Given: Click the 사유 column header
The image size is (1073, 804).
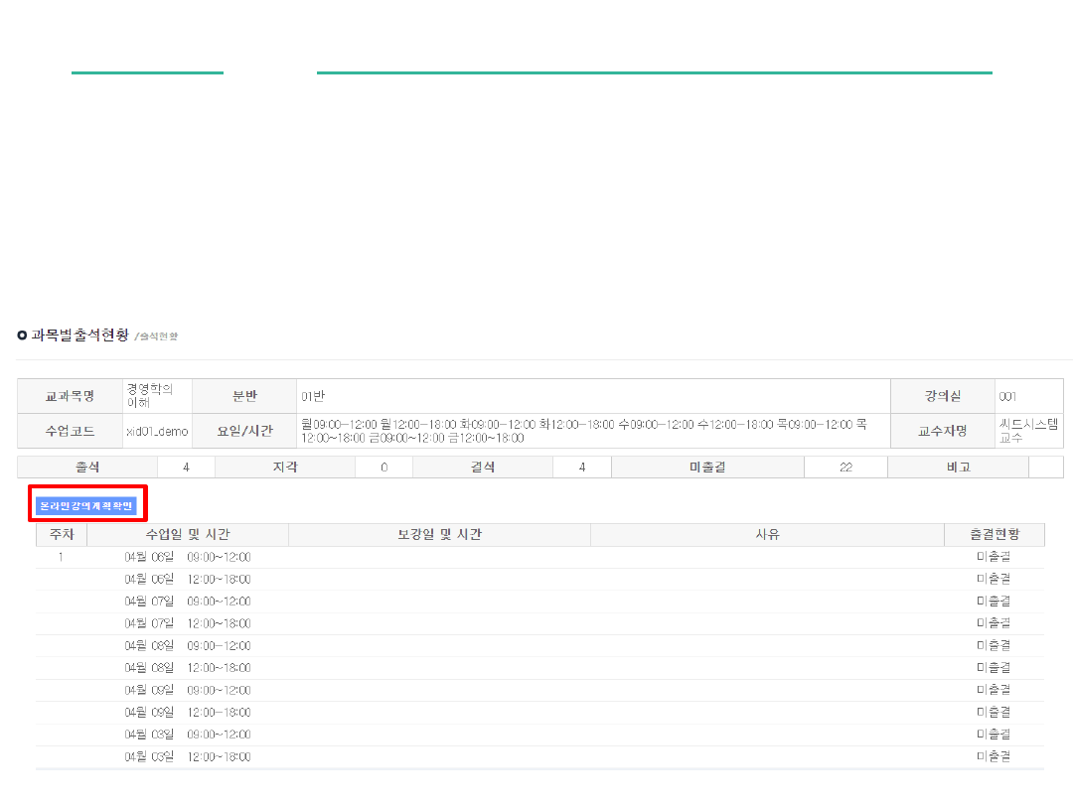Looking at the screenshot, I should click(x=767, y=535).
